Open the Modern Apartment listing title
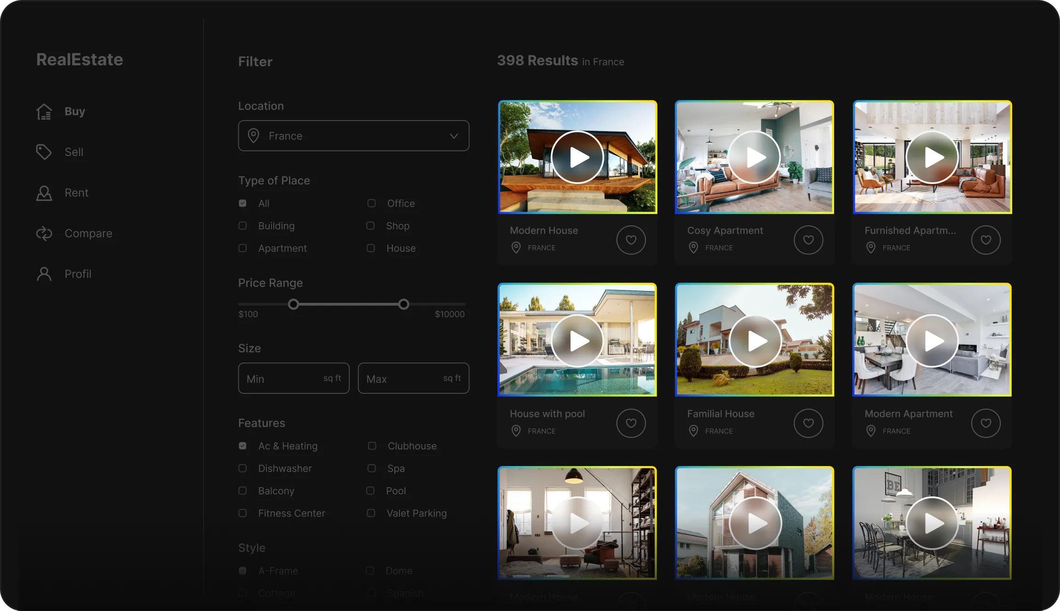The height and width of the screenshot is (611, 1060). coord(909,414)
